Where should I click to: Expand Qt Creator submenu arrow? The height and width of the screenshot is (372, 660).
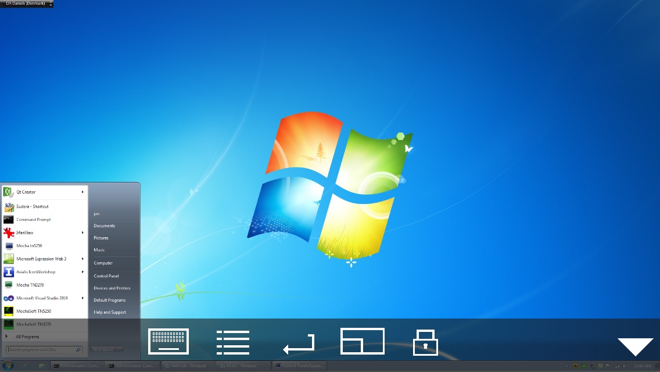click(x=82, y=192)
